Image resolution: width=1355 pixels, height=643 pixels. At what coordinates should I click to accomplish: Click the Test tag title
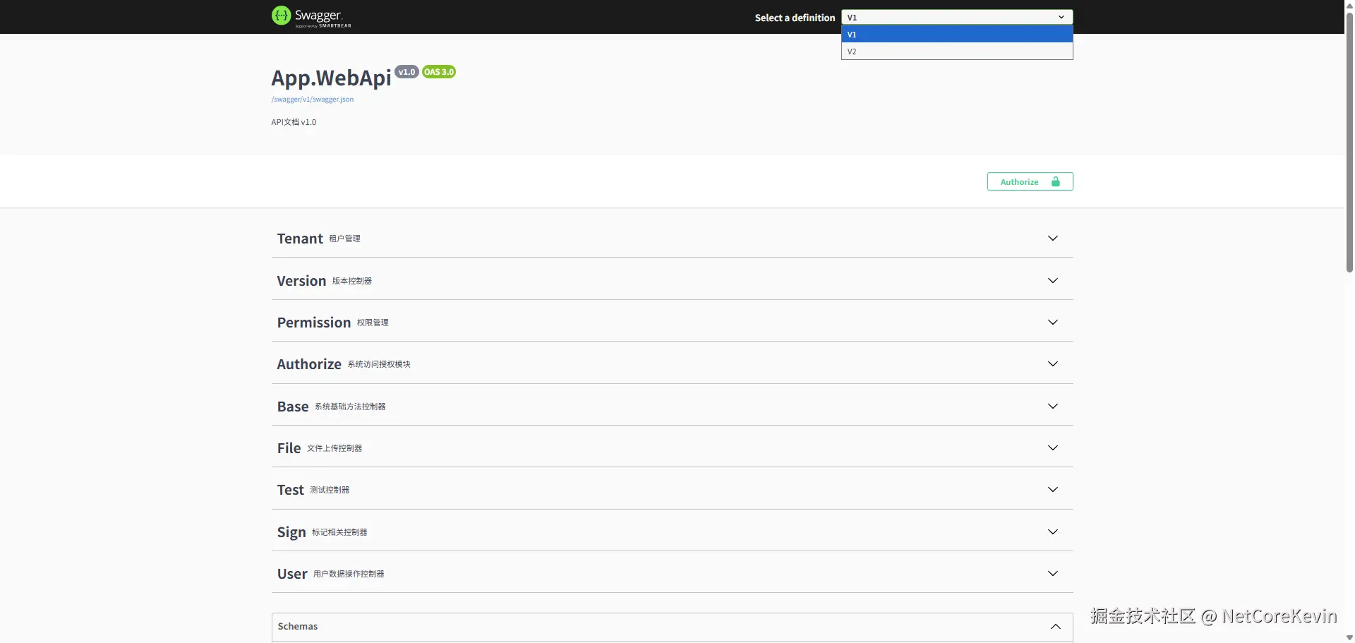291,490
